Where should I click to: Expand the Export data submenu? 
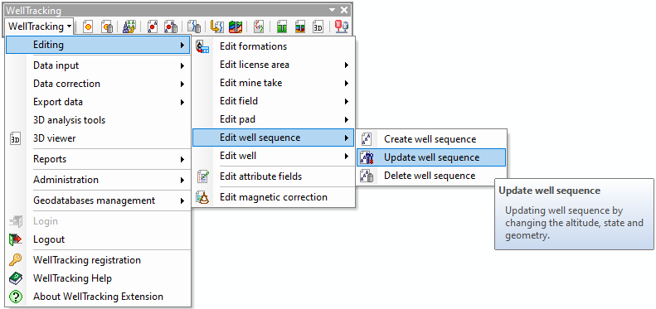click(x=98, y=102)
